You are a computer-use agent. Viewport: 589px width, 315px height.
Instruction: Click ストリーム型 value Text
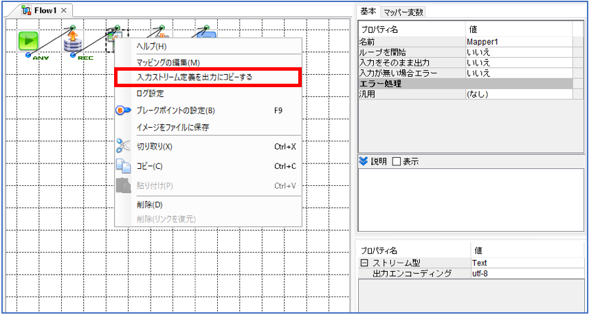click(x=526, y=263)
